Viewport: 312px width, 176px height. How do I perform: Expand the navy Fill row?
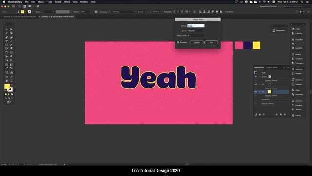tap(259, 84)
